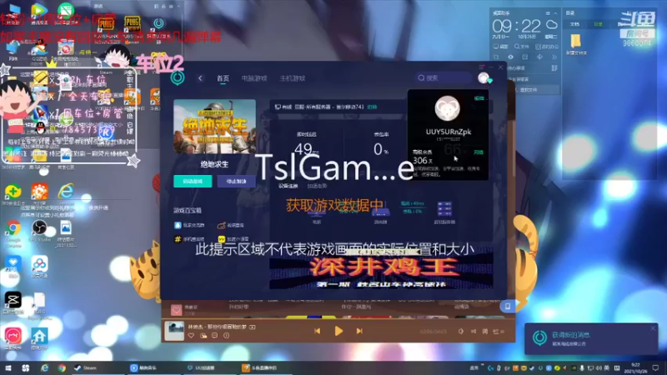Click the 停止加速 button

(x=236, y=181)
